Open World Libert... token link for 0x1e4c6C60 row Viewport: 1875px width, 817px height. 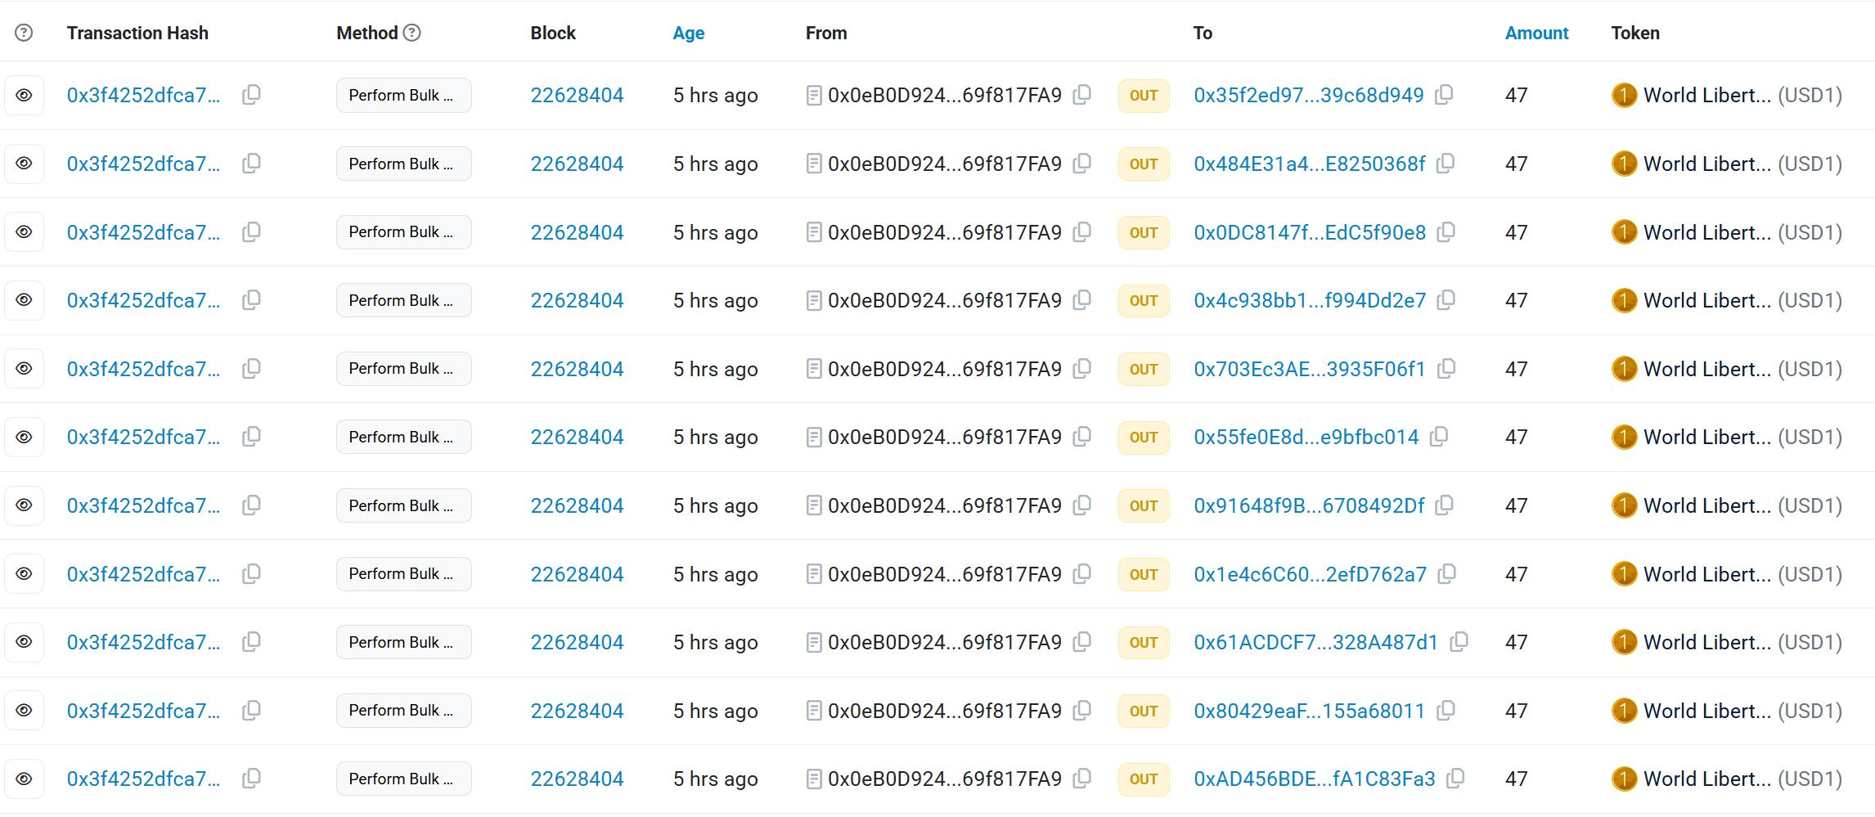pos(1706,574)
